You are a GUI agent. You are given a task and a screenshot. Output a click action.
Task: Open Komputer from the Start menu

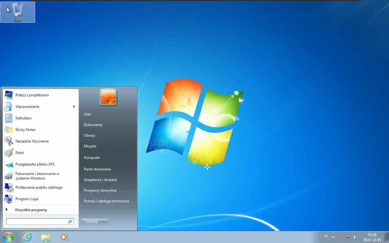(92, 158)
